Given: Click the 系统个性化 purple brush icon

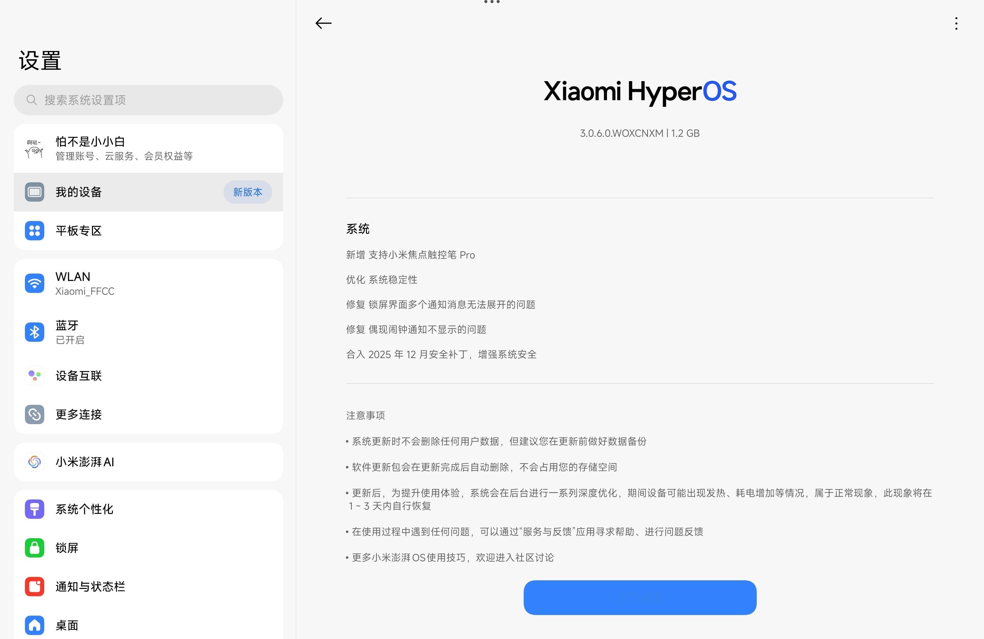Looking at the screenshot, I should click(x=34, y=509).
